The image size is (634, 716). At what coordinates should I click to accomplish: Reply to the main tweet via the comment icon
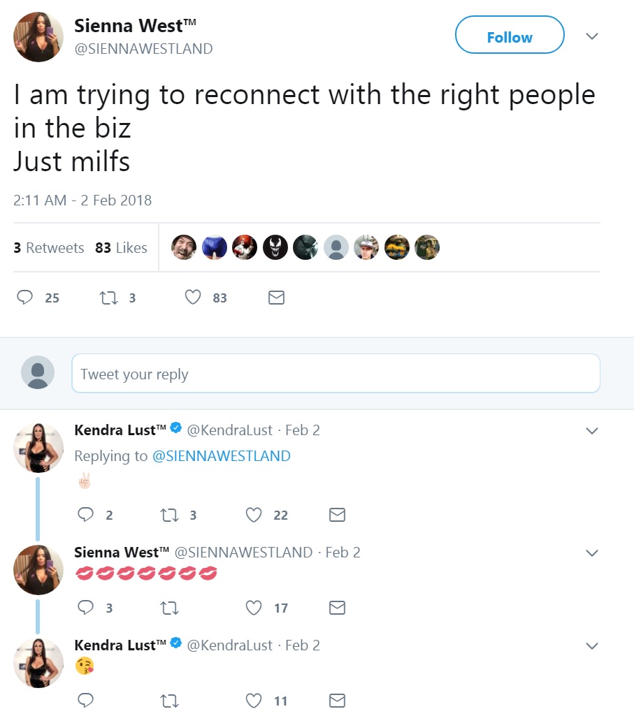click(x=25, y=298)
